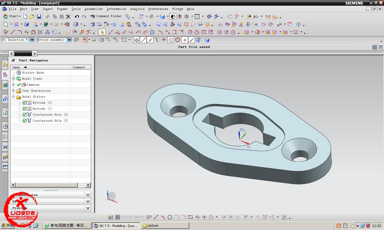This screenshot has width=384, height=230.
Task: Select the Rectangle tool in sketch toolbar
Action: [190, 217]
